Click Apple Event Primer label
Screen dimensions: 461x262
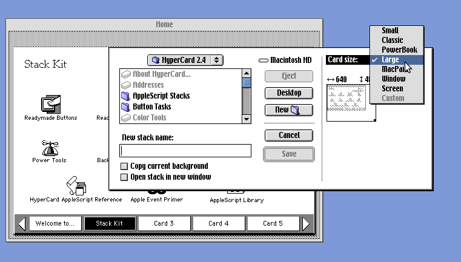(157, 200)
